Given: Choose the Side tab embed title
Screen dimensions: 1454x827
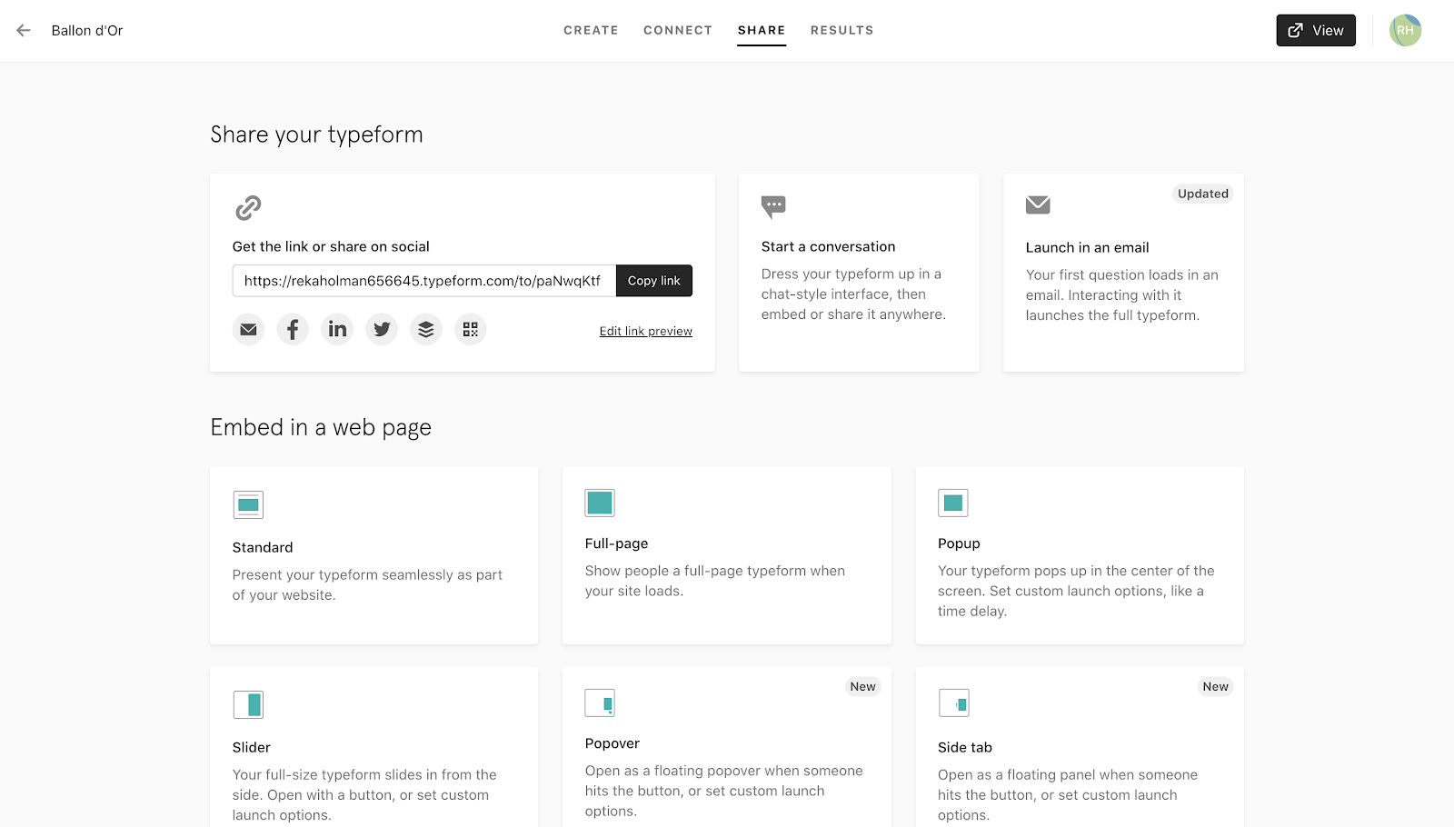Looking at the screenshot, I should click(965, 747).
